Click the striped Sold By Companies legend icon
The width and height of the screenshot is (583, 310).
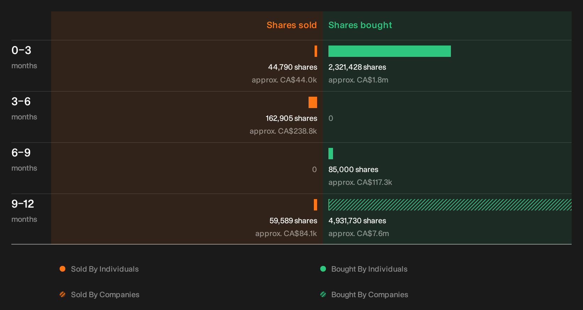pyautogui.click(x=62, y=294)
